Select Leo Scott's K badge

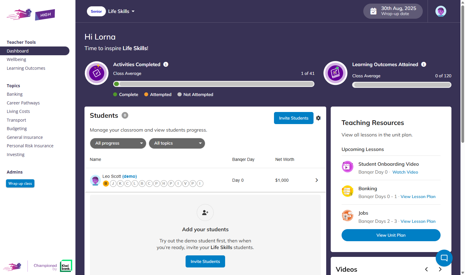pos(120,184)
